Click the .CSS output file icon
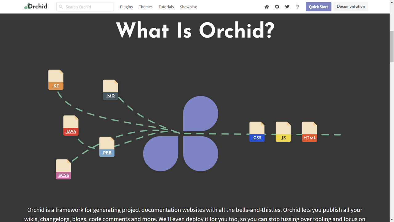The height and width of the screenshot is (222, 394). point(257,132)
